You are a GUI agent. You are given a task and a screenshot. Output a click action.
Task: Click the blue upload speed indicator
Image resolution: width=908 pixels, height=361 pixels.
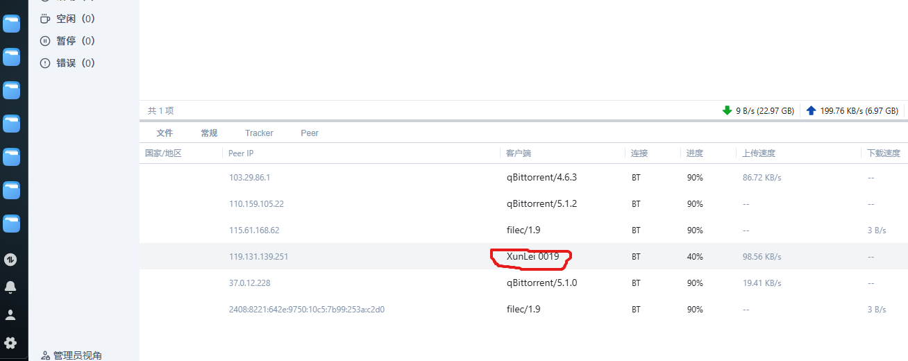click(x=852, y=110)
